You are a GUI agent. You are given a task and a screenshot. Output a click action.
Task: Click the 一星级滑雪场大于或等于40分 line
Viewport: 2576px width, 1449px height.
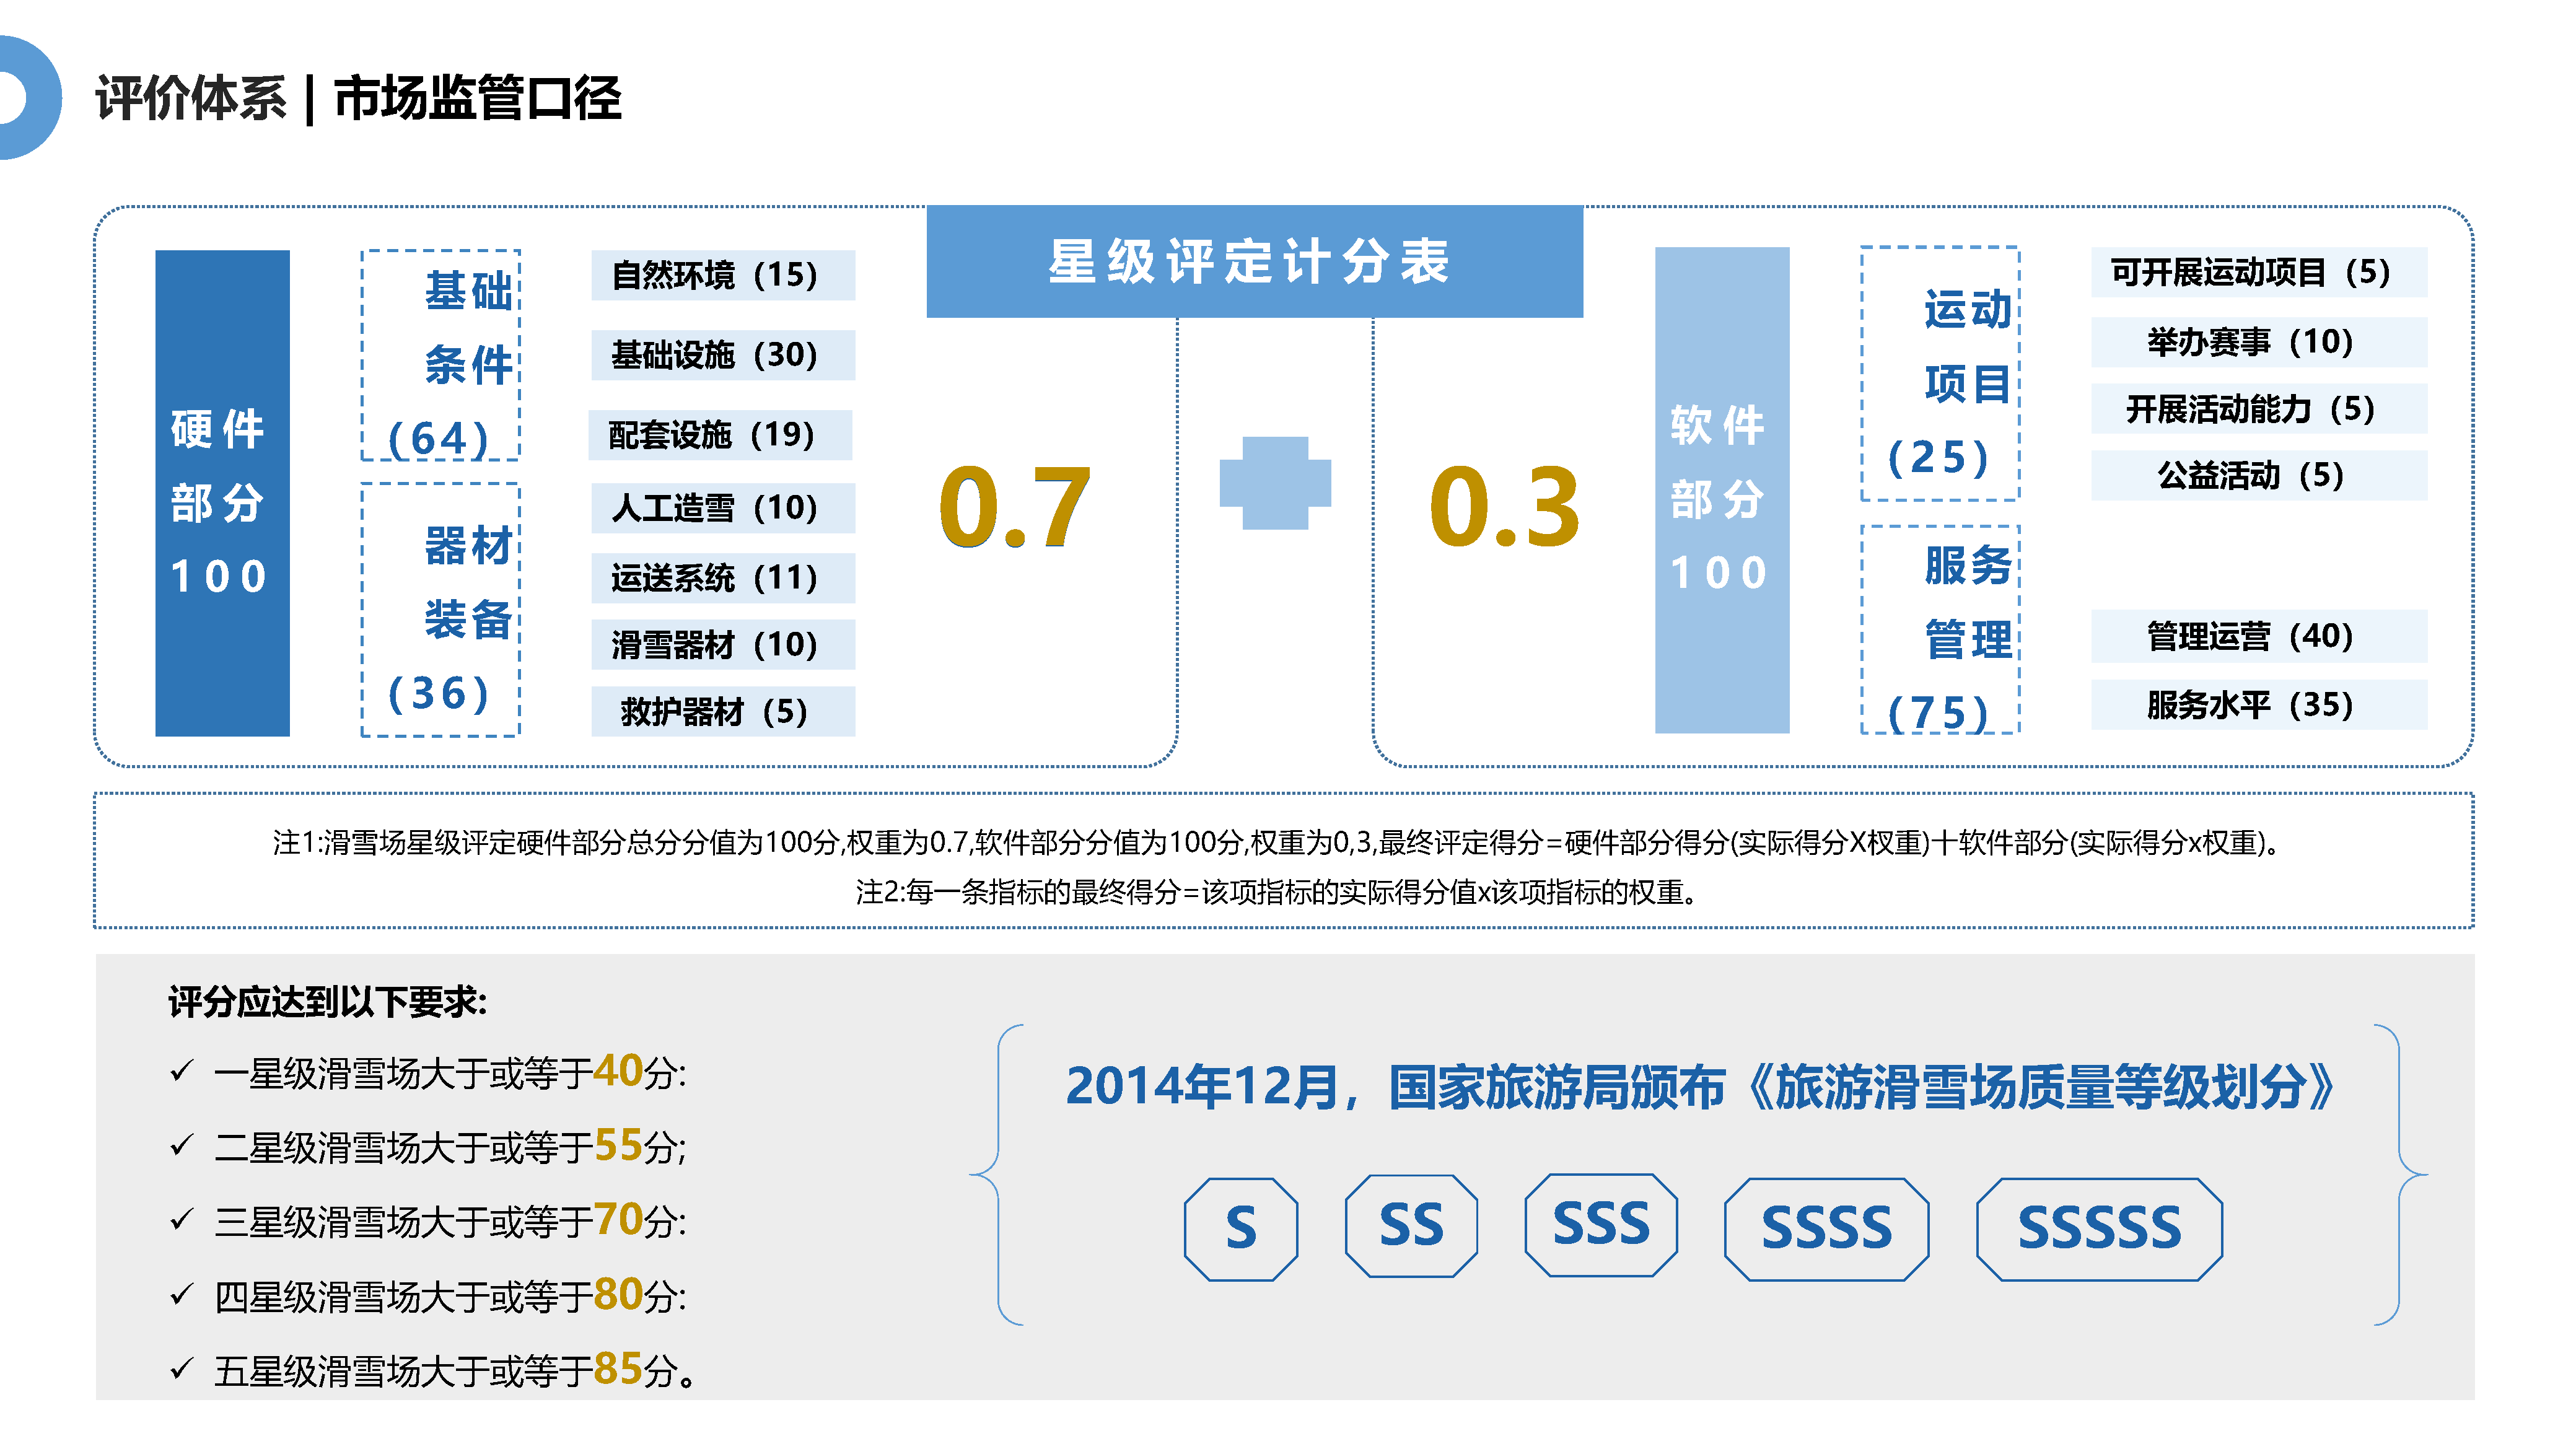[450, 1072]
